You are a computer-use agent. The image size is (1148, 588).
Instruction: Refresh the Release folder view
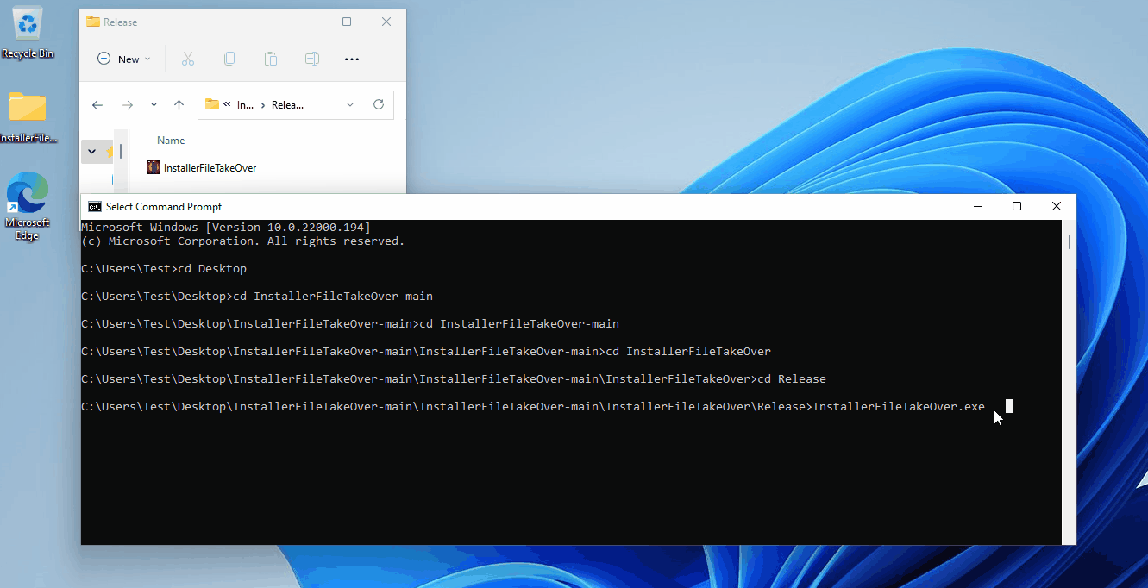click(378, 104)
